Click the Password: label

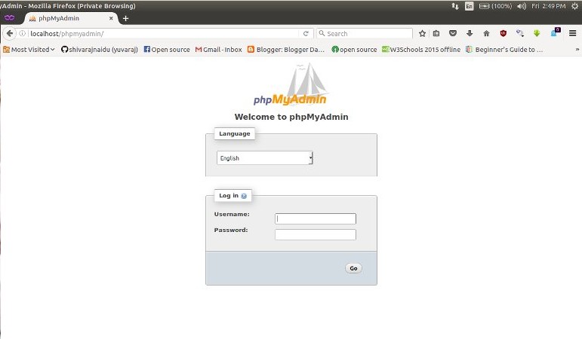coord(231,230)
